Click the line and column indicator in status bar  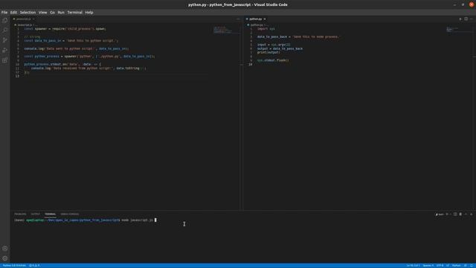[414, 266]
